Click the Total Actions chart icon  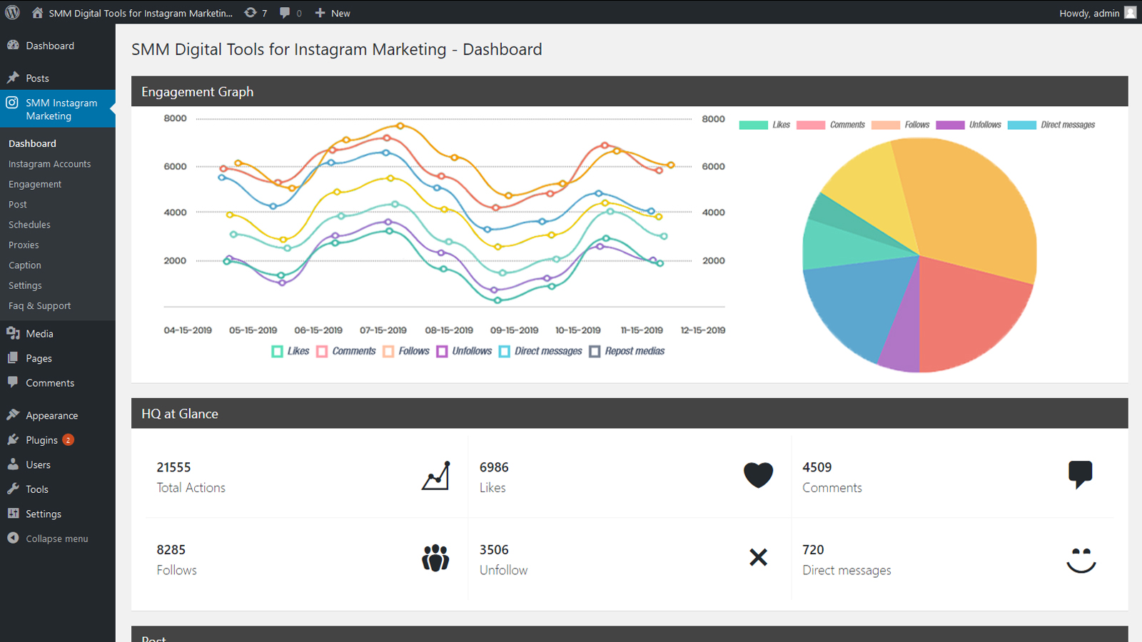[x=435, y=476]
